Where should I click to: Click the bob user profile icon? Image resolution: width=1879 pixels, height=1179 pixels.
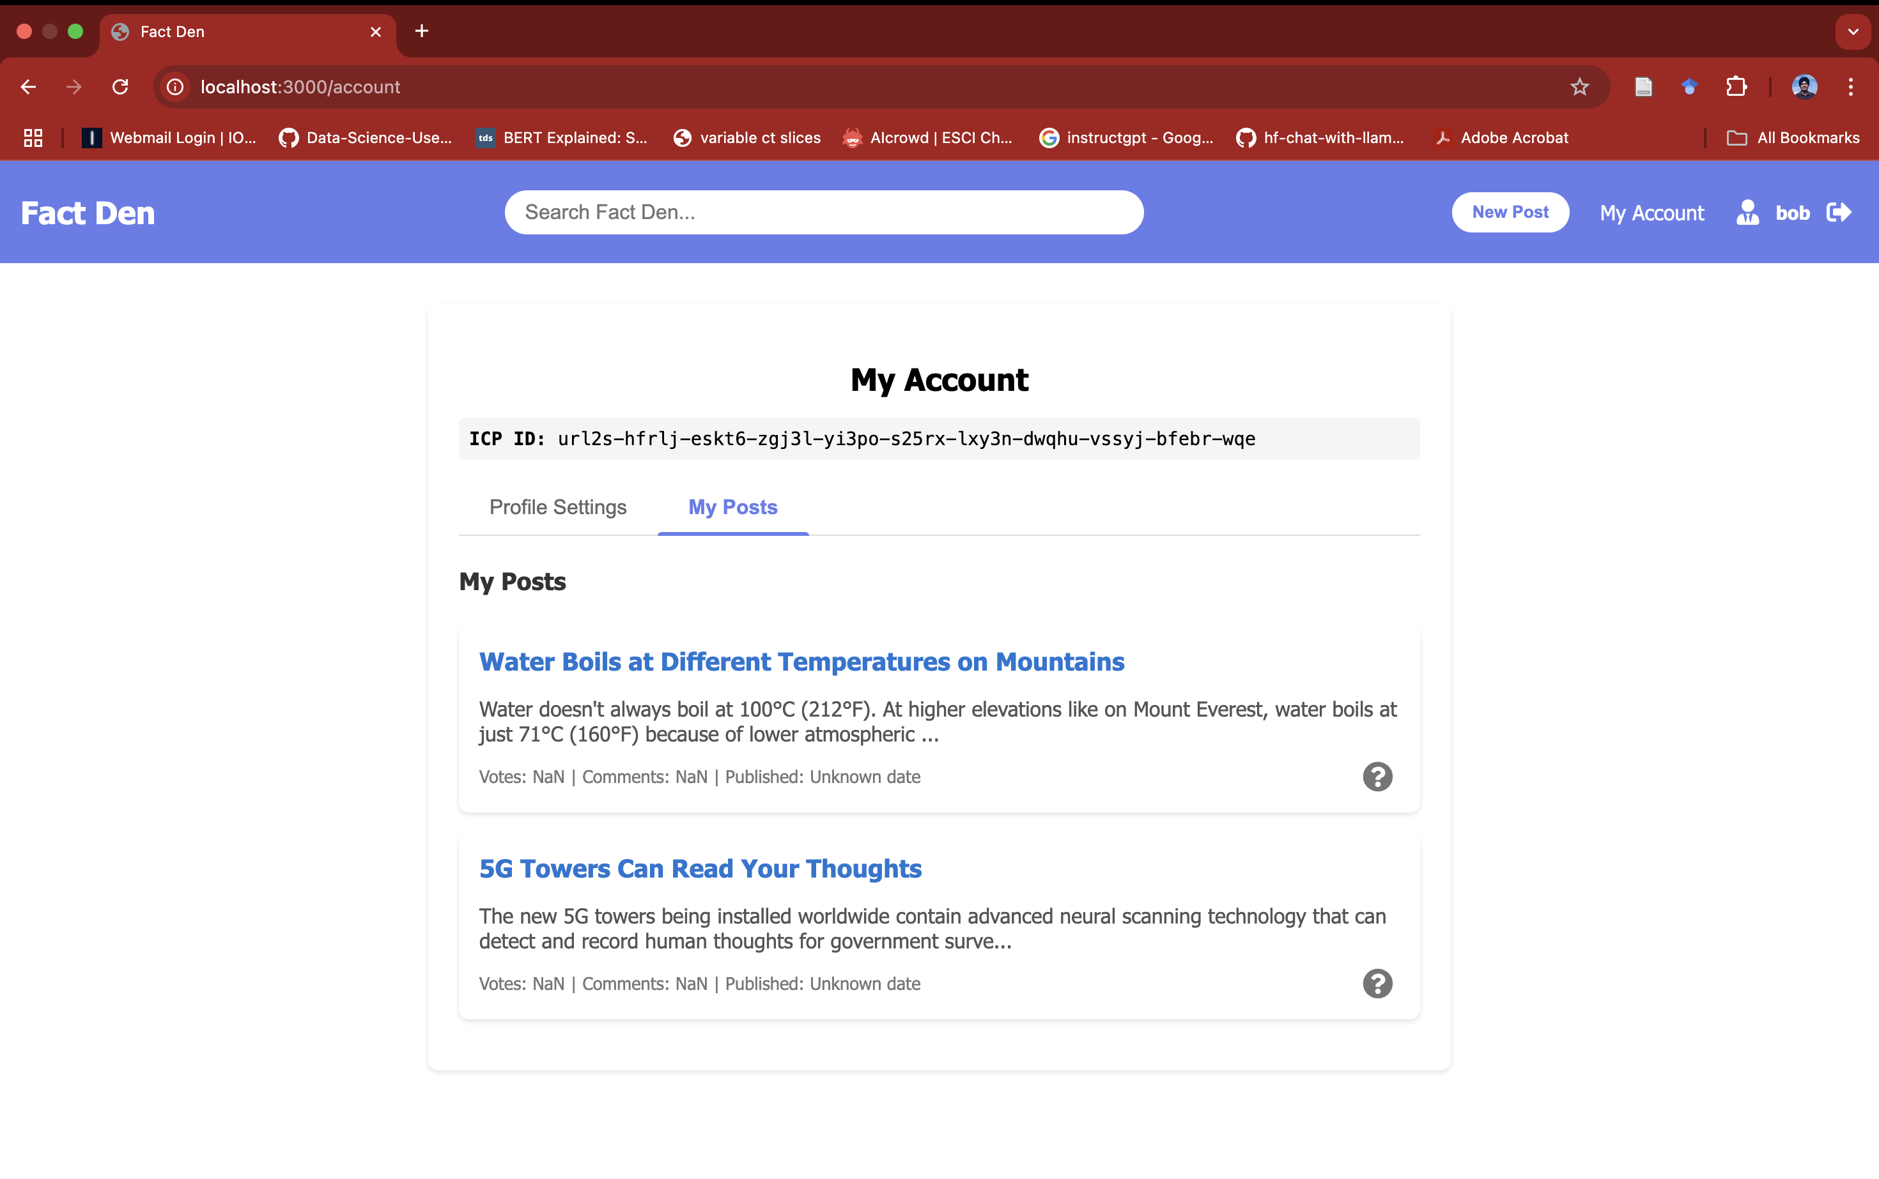click(1747, 212)
